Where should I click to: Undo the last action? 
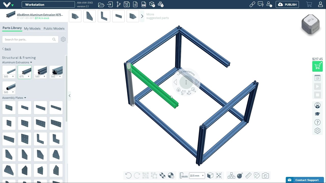pyautogui.click(x=128, y=175)
